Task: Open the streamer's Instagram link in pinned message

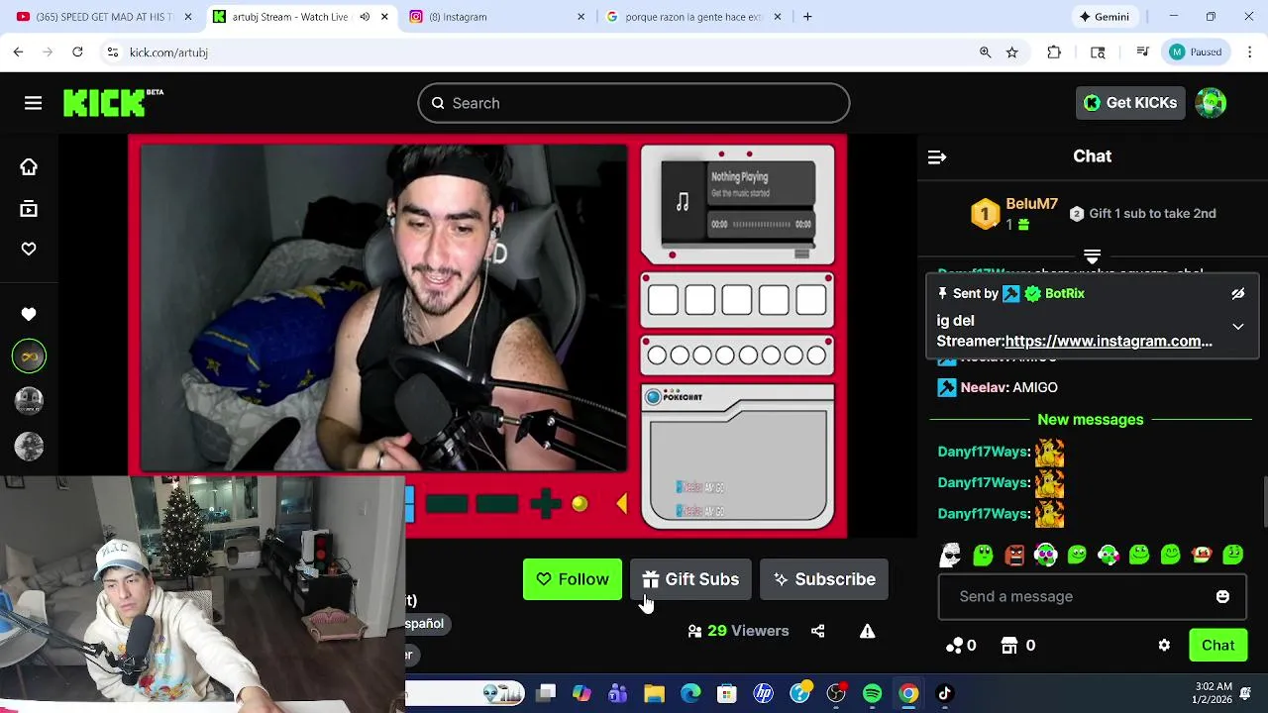Action: click(x=1109, y=341)
